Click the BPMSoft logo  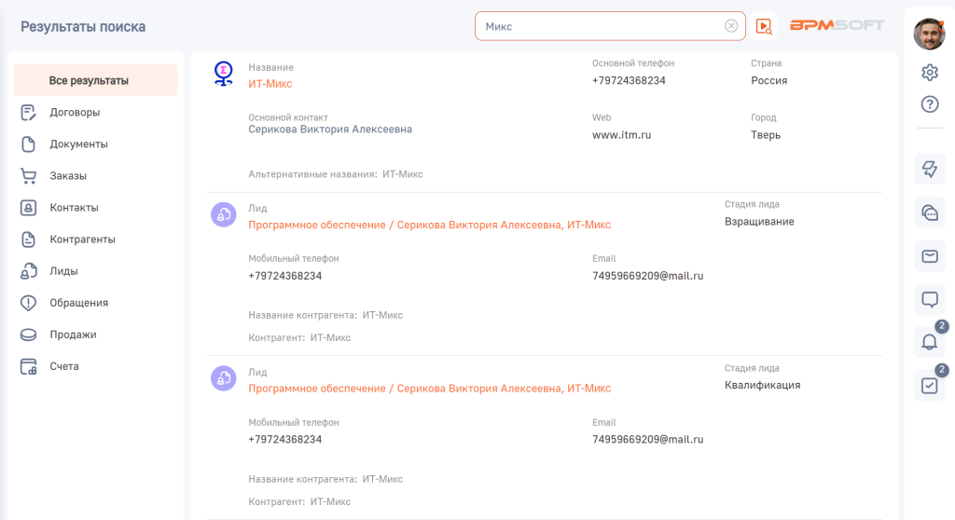[x=837, y=26]
